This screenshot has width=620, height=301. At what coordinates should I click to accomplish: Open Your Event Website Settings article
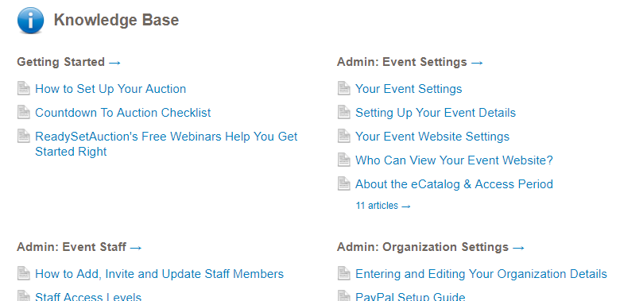[x=432, y=137]
